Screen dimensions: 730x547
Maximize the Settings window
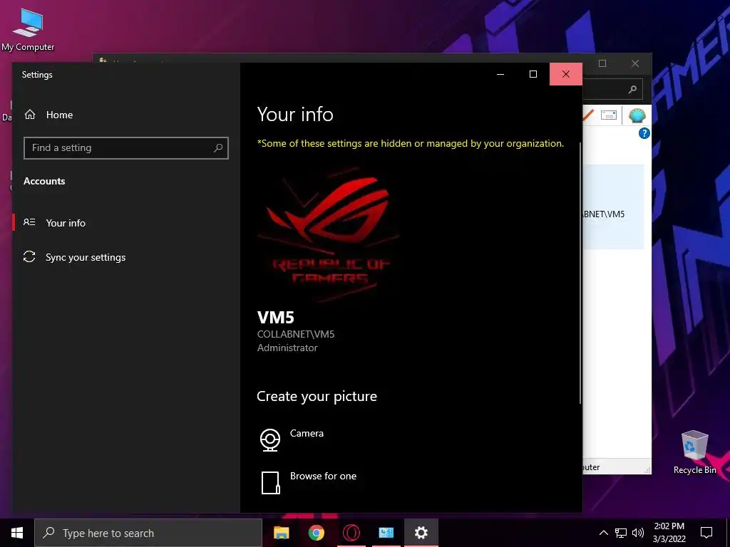533,74
